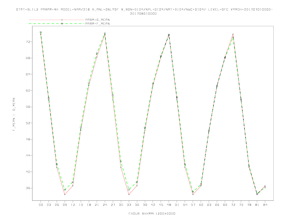Image resolution: width=289 pixels, height=223 pixels.
Task: Click x-axis forecast hour label 18
Action: click(89, 205)
